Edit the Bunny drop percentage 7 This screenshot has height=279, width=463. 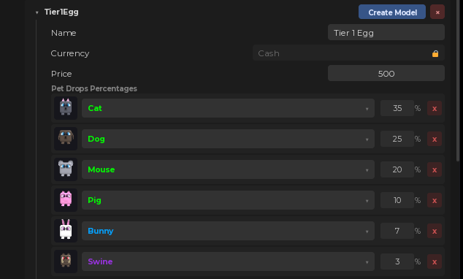coord(397,231)
